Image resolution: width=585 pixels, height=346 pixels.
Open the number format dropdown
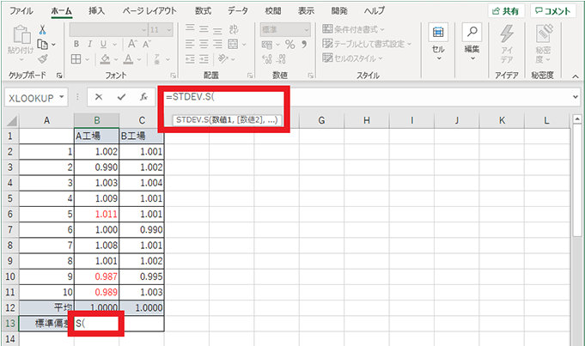(x=307, y=30)
